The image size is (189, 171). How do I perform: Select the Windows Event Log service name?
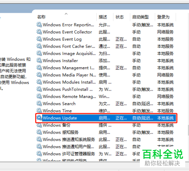[x=62, y=39]
